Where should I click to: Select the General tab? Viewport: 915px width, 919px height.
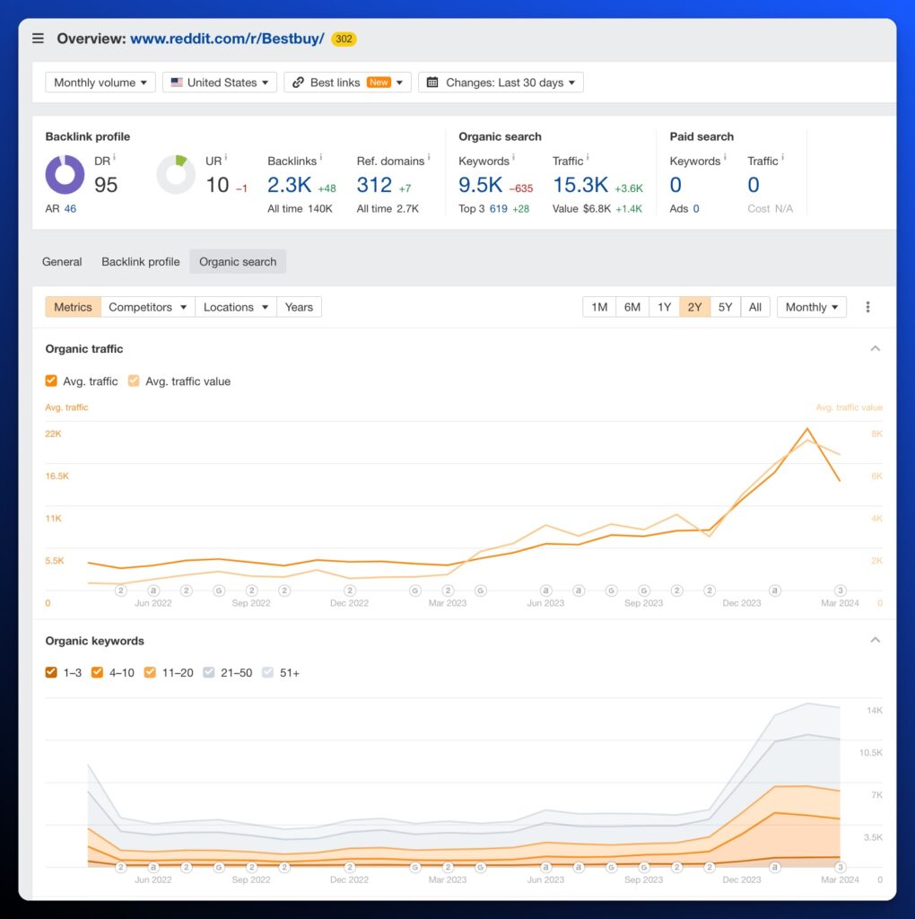point(62,262)
